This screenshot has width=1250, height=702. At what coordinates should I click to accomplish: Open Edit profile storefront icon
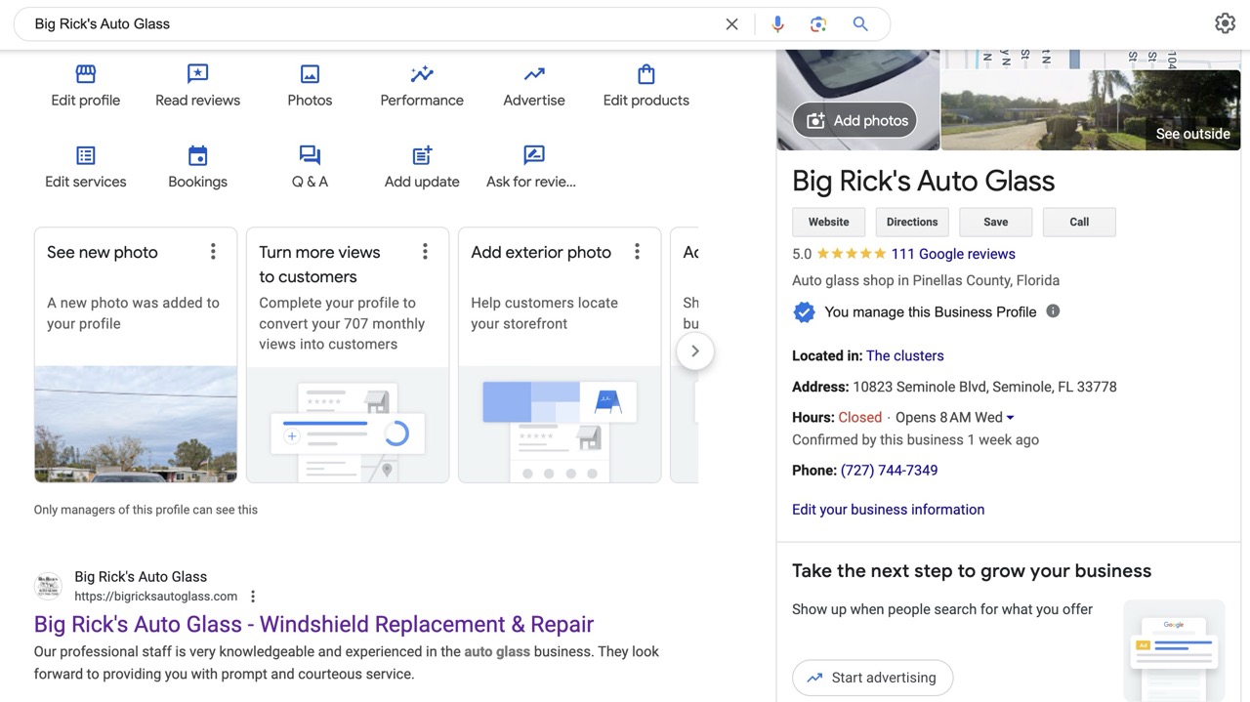(x=86, y=74)
